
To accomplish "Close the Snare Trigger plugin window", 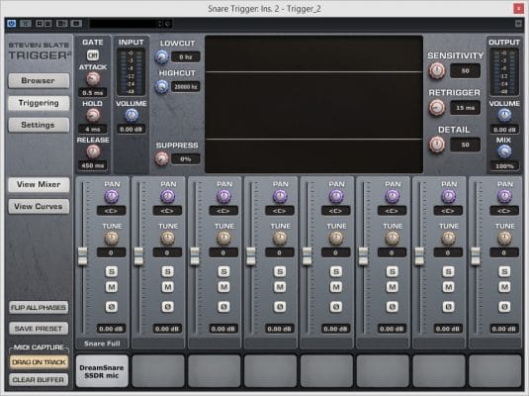I will (x=518, y=9).
